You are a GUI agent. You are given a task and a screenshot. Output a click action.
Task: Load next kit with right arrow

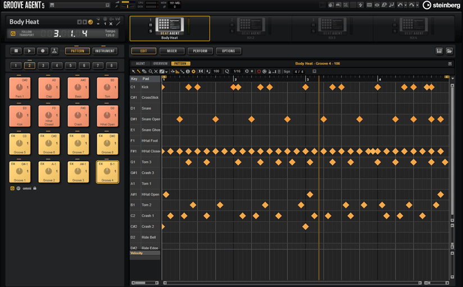[x=85, y=22]
